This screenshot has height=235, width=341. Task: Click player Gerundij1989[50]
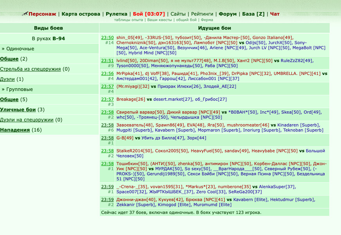pyautogui.click(x=166, y=174)
